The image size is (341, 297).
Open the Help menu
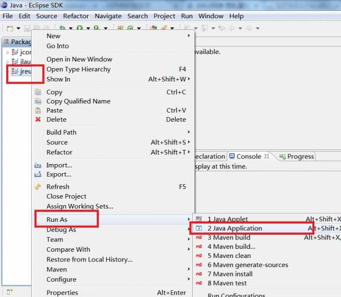(236, 16)
